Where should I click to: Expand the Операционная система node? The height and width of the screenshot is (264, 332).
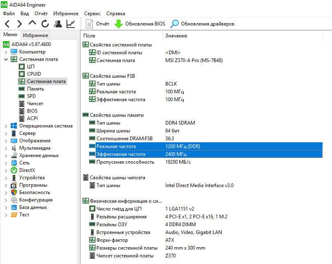[6, 126]
